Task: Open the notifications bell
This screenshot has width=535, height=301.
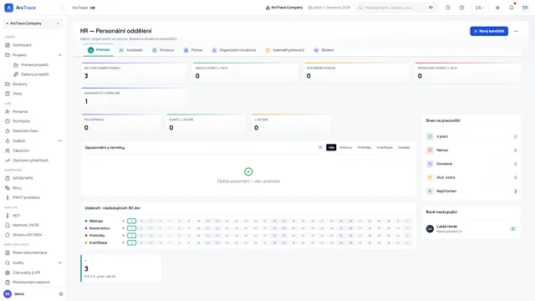Action: tap(512, 8)
